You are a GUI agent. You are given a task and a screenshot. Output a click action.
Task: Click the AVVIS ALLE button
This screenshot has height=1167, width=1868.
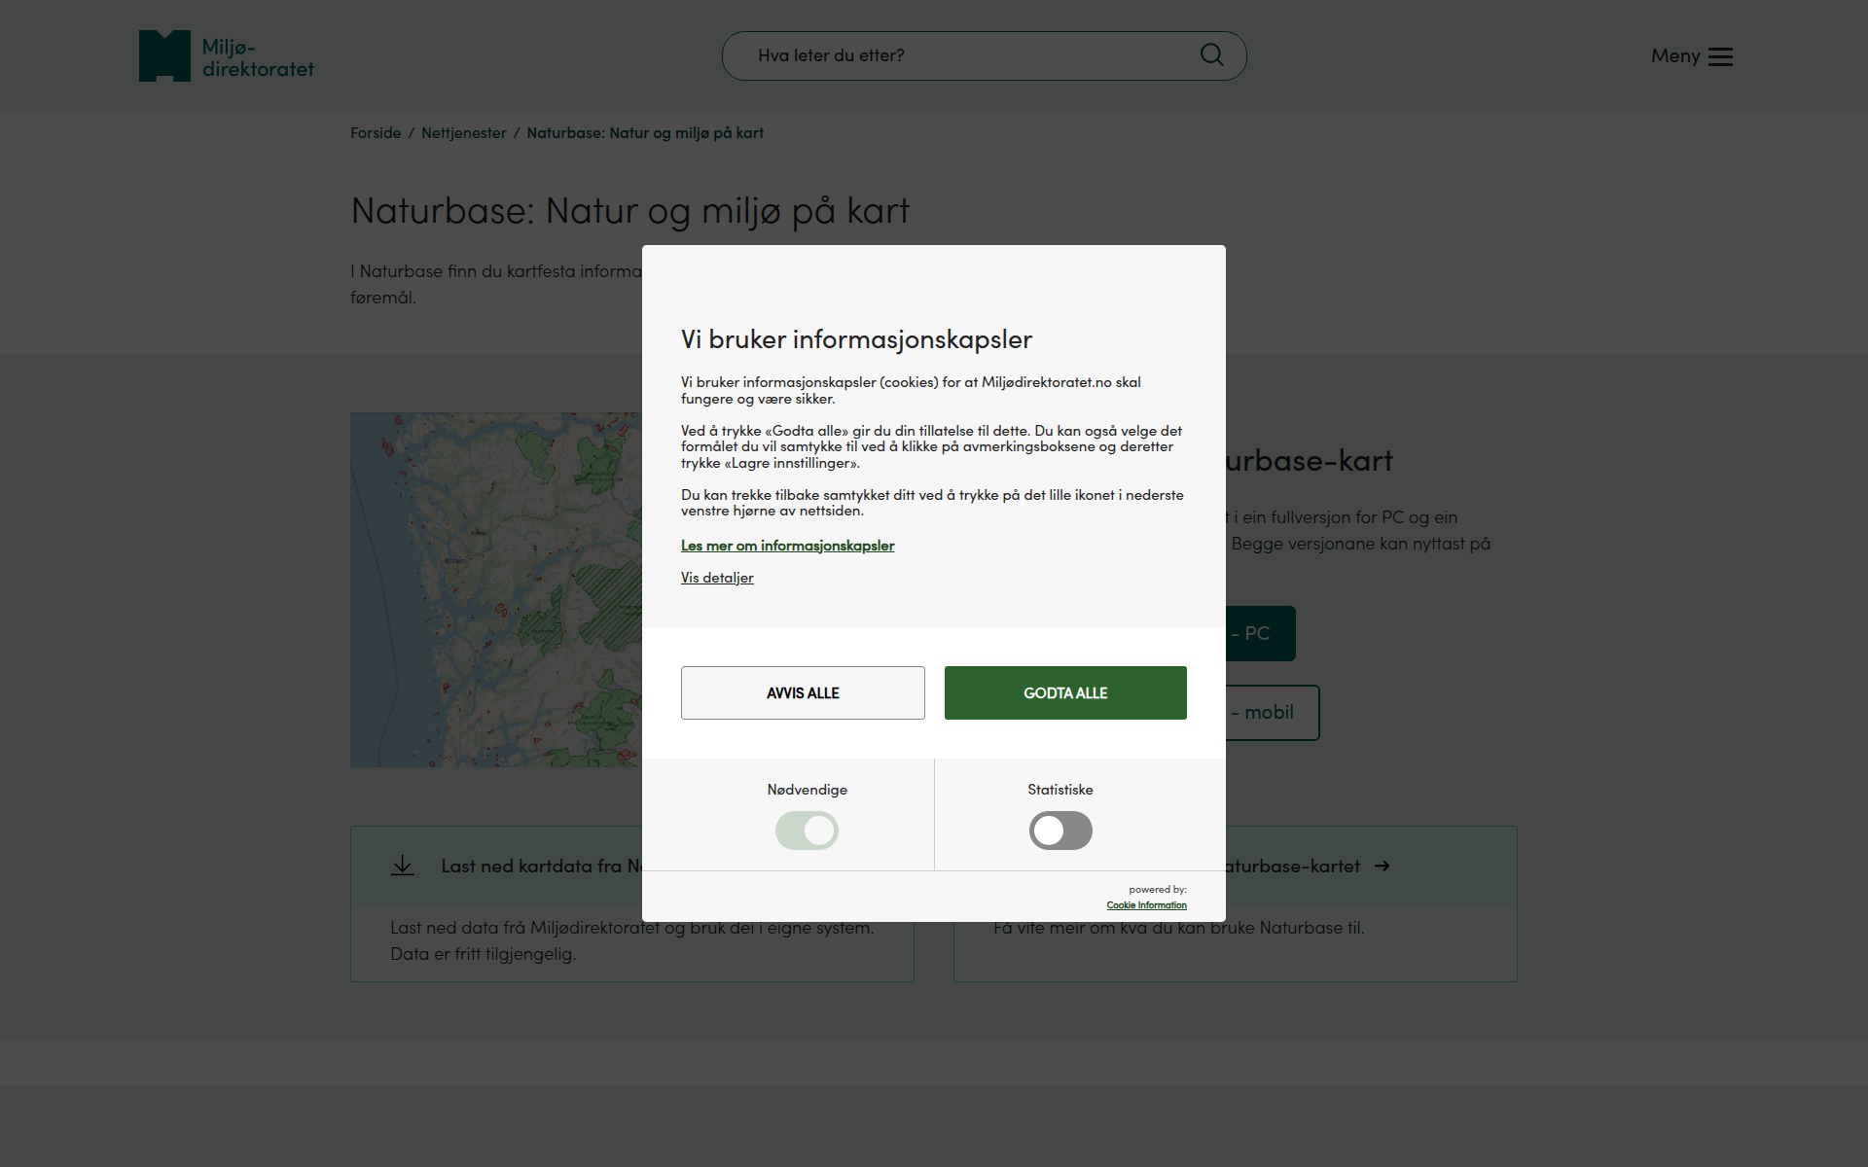(x=803, y=692)
